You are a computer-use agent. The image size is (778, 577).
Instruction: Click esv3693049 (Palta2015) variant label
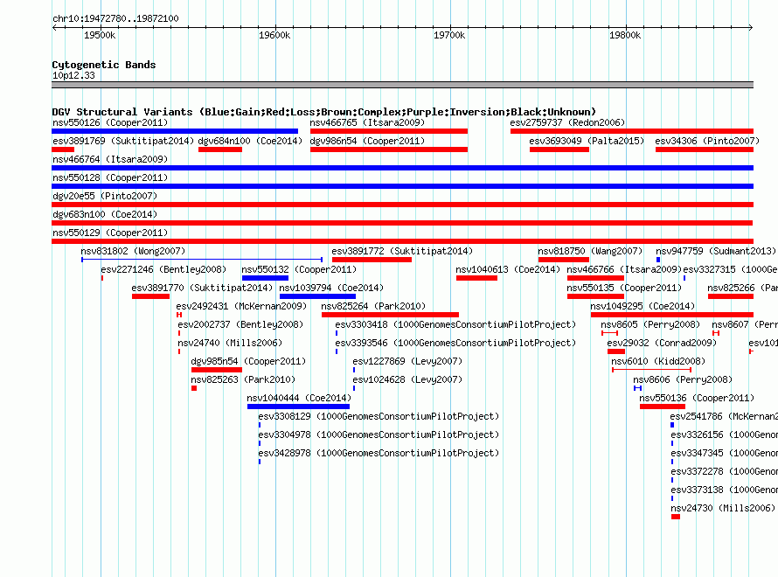[587, 141]
